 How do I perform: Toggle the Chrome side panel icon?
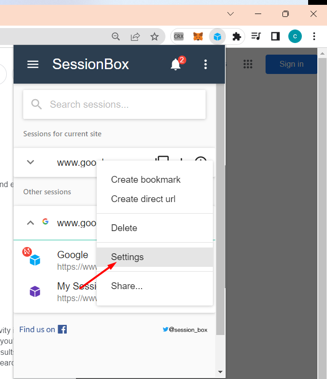[275, 37]
